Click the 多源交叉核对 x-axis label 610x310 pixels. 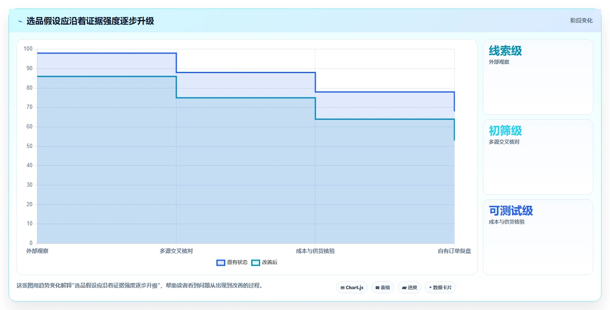pyautogui.click(x=176, y=251)
